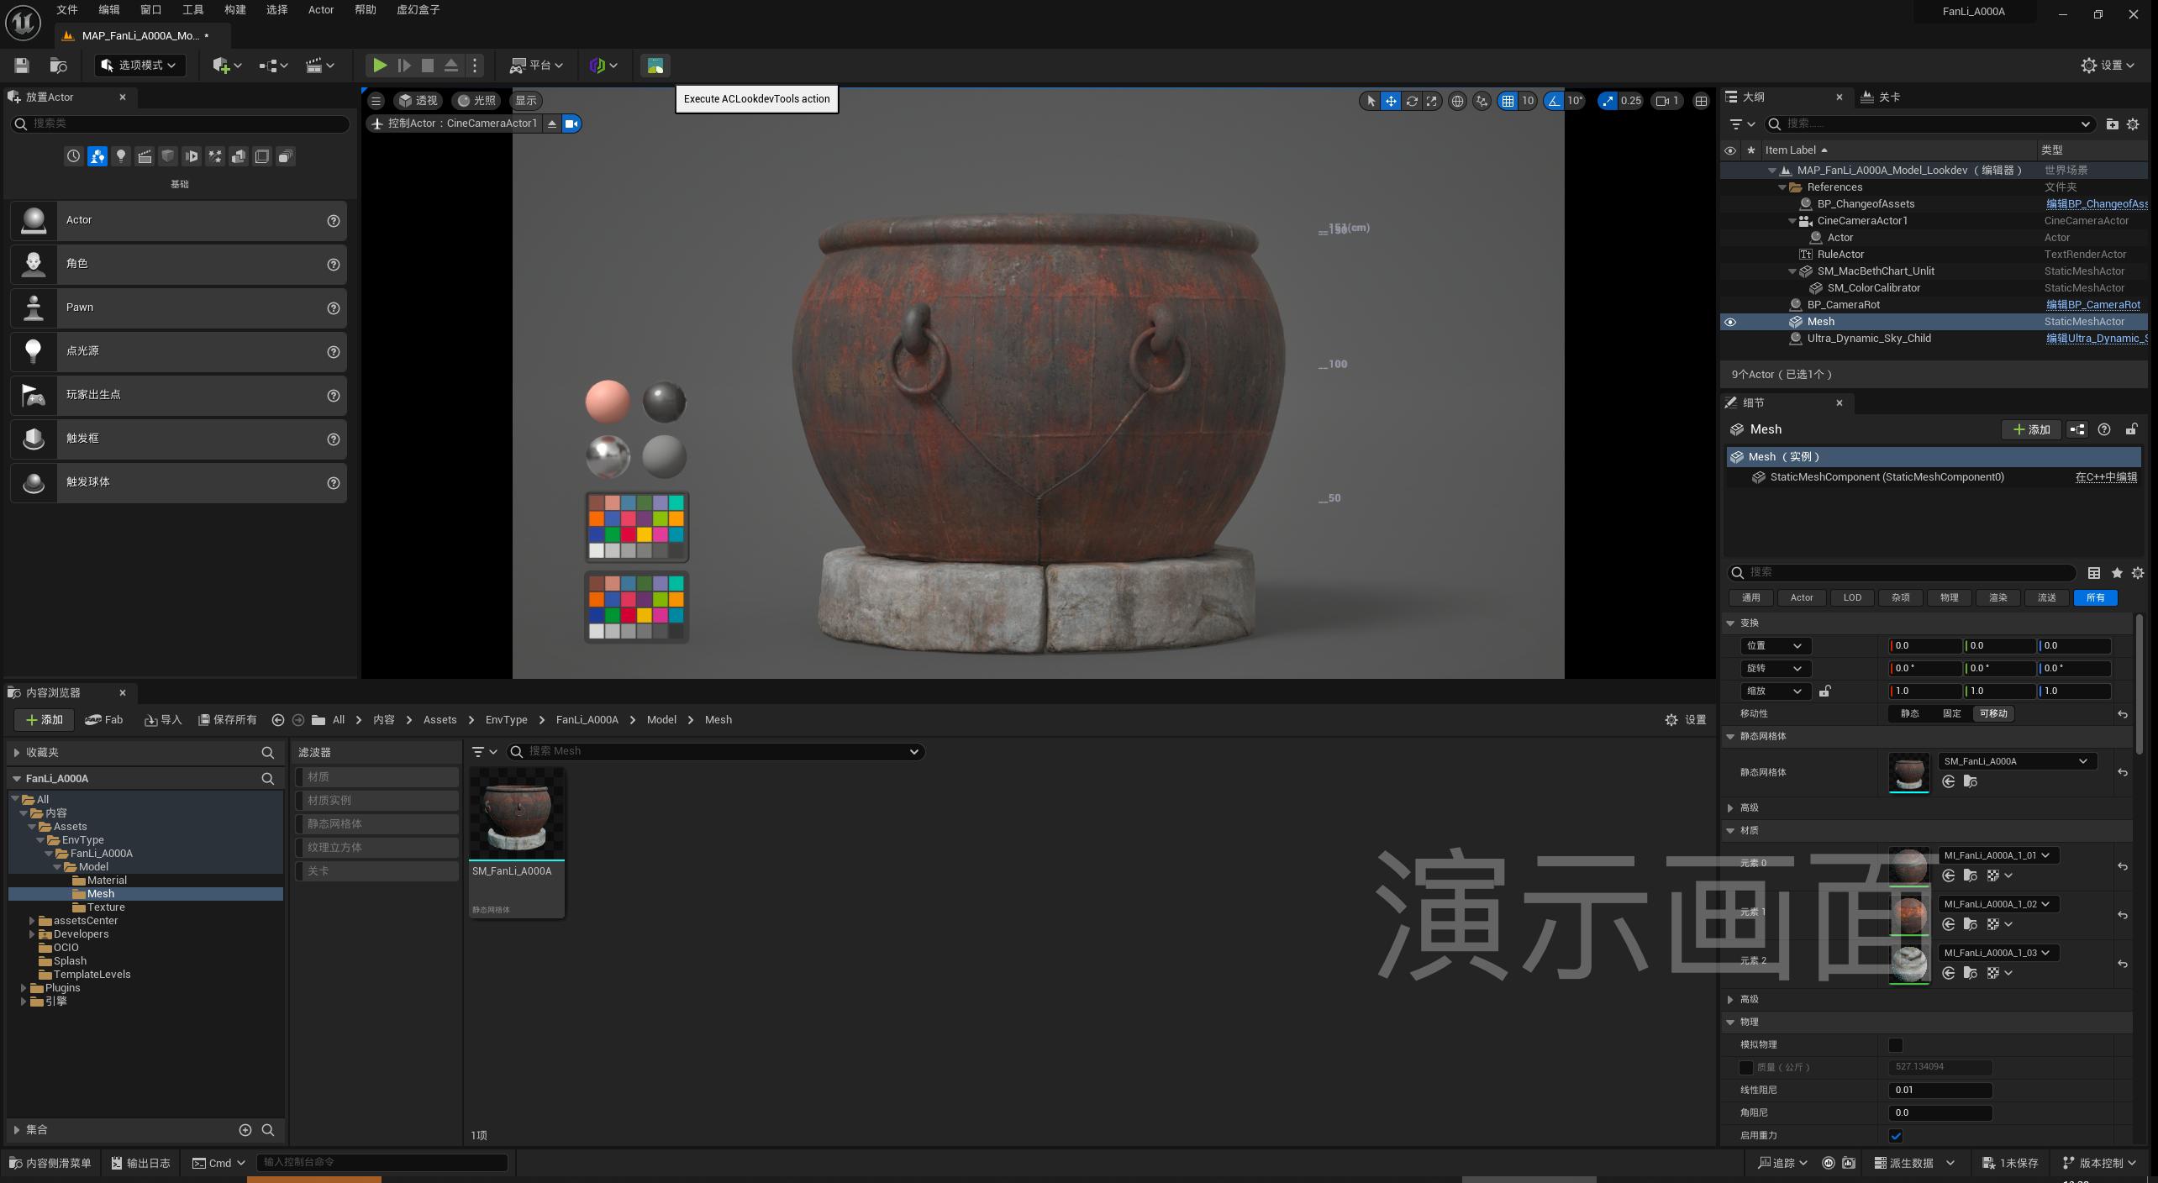Open the 平台 dropdown menu
The width and height of the screenshot is (2158, 1183).
click(x=537, y=66)
